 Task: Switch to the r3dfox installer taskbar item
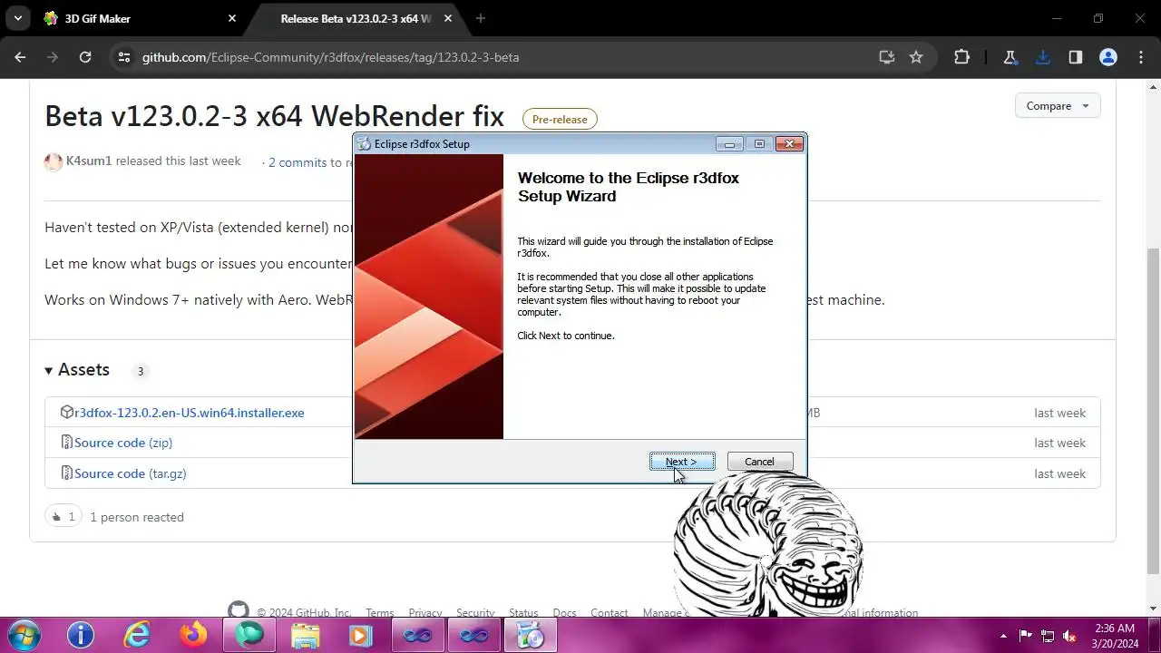[531, 635]
